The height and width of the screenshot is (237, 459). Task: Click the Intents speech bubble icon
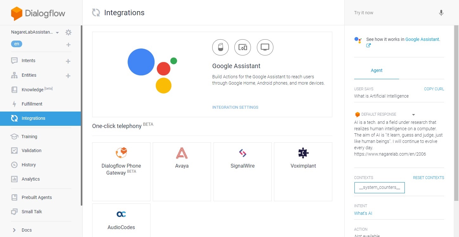click(x=14, y=61)
